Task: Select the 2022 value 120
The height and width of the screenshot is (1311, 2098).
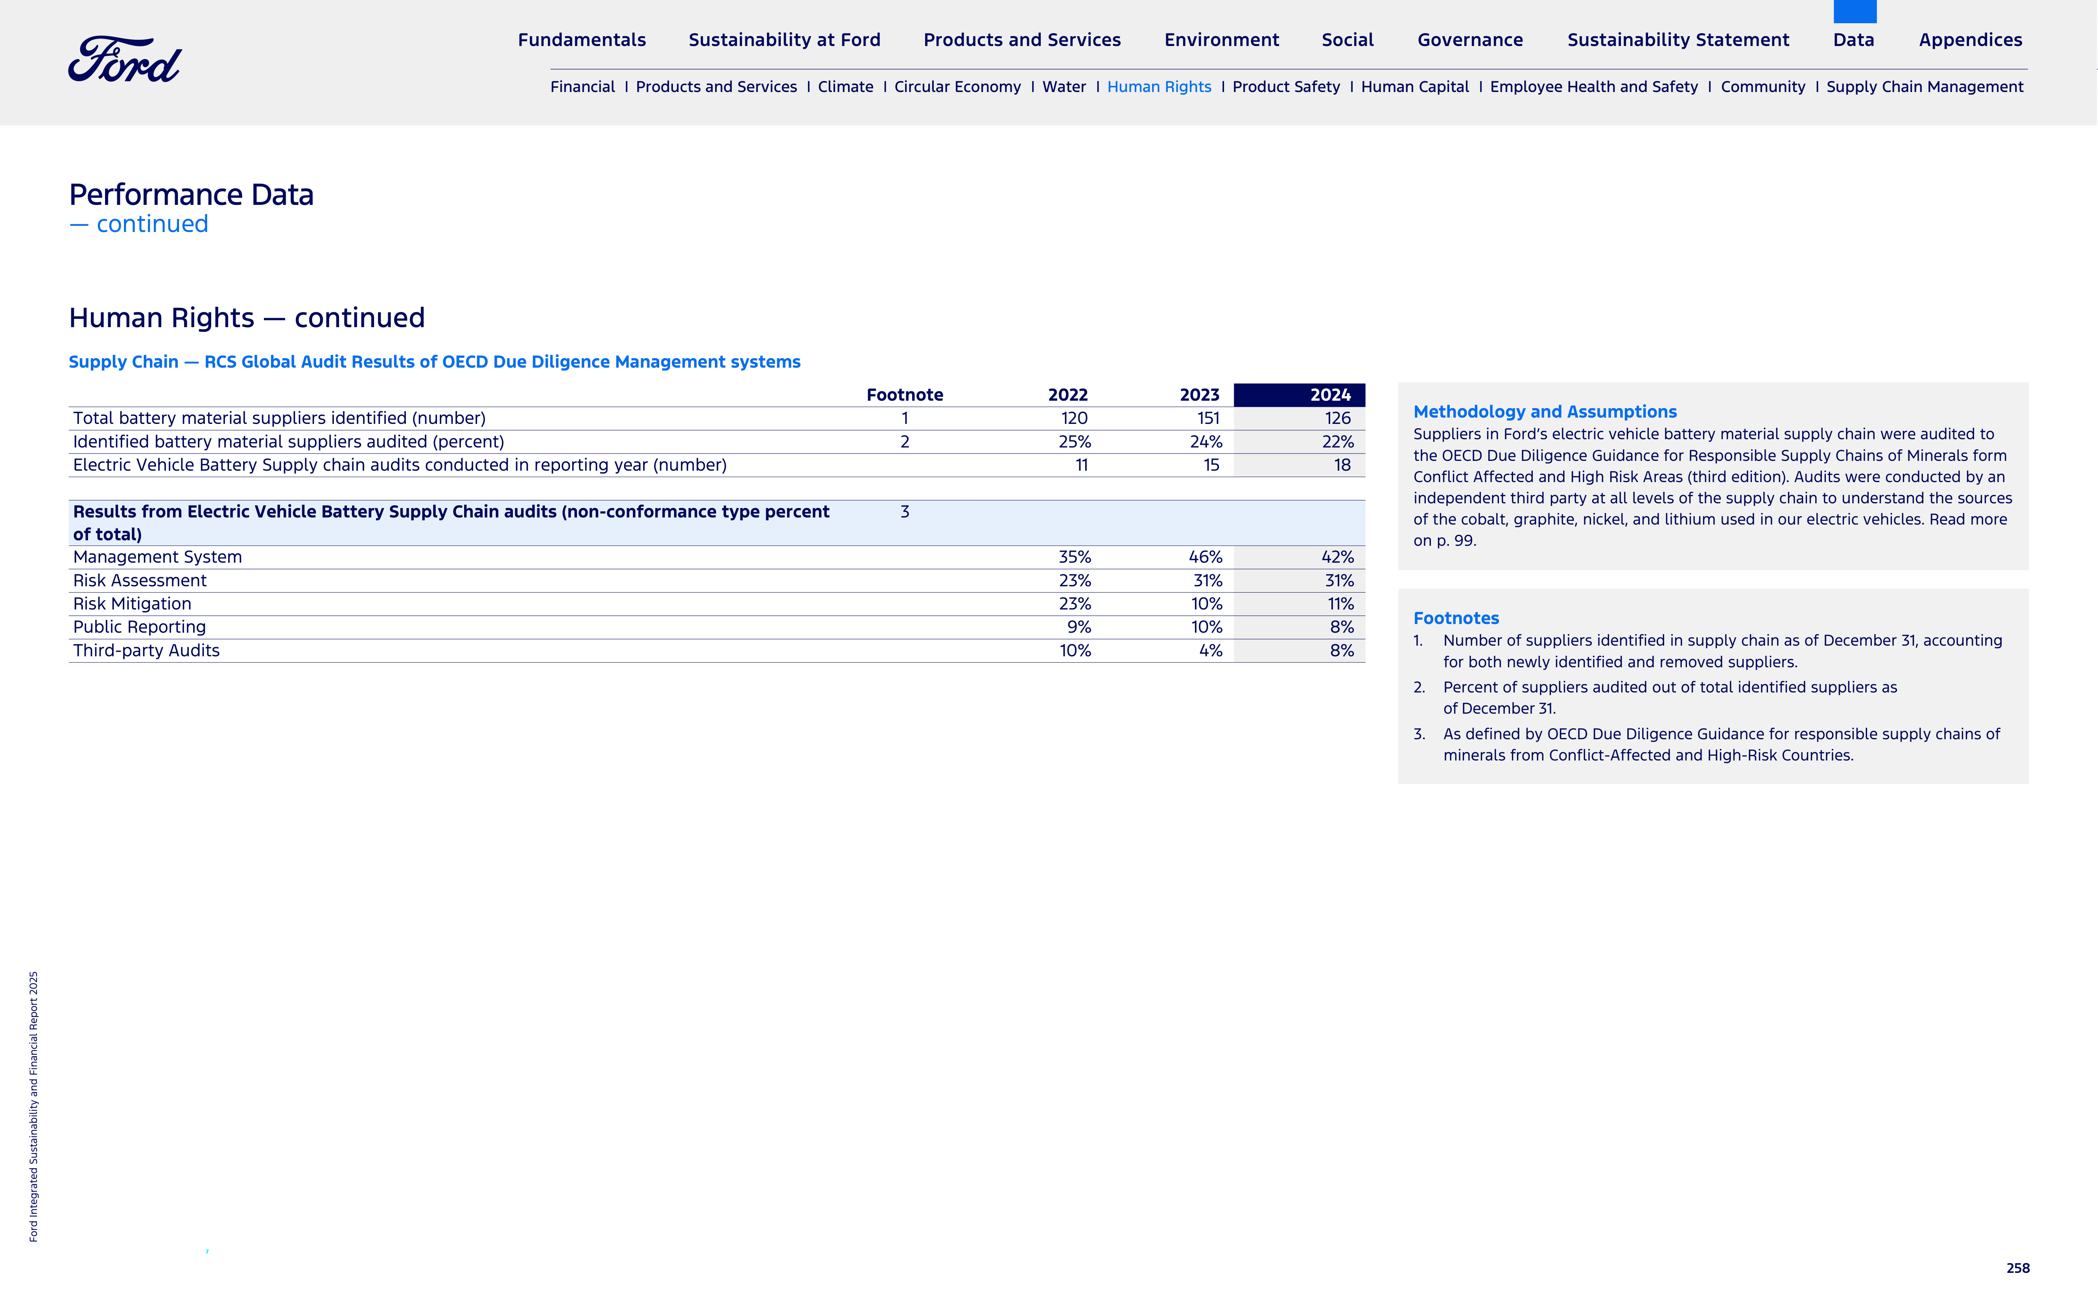Action: pyautogui.click(x=1074, y=419)
